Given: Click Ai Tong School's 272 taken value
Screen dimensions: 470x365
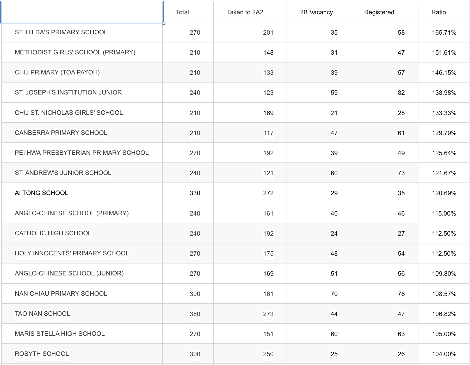Looking at the screenshot, I should coord(268,193).
